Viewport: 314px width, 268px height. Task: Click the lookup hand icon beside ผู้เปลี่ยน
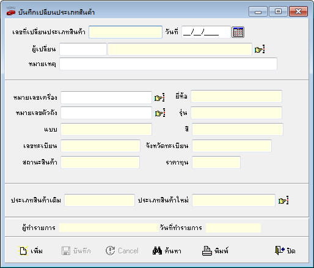260,50
